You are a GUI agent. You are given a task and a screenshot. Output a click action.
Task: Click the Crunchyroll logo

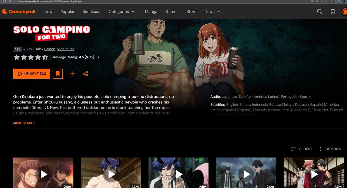(19, 12)
